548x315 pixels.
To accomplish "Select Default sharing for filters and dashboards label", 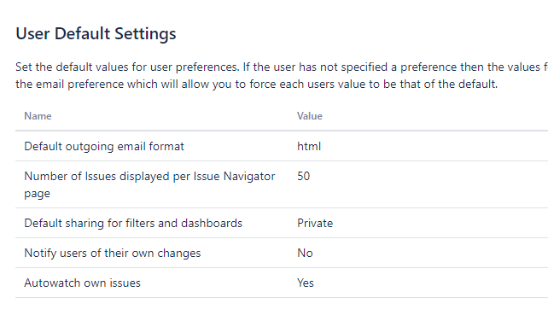I will point(133,223).
